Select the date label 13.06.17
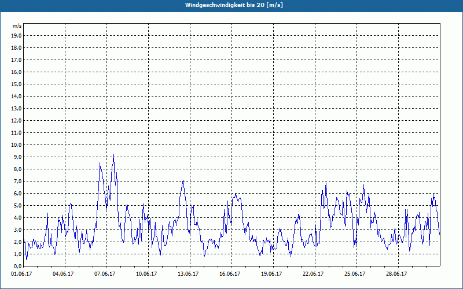Image resolution: width=463 pixels, height=289 pixels. click(188, 273)
